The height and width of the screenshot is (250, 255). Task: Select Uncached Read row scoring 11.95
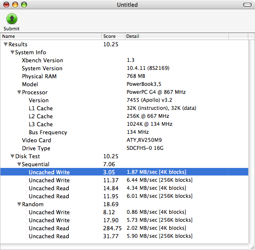click(x=124, y=196)
